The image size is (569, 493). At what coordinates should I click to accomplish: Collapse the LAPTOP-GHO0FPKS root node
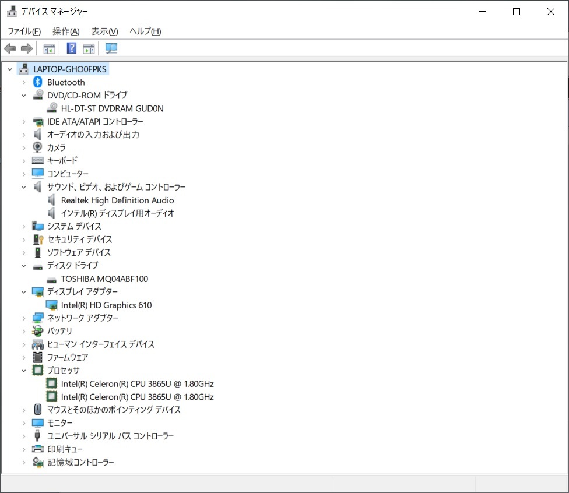(x=10, y=69)
